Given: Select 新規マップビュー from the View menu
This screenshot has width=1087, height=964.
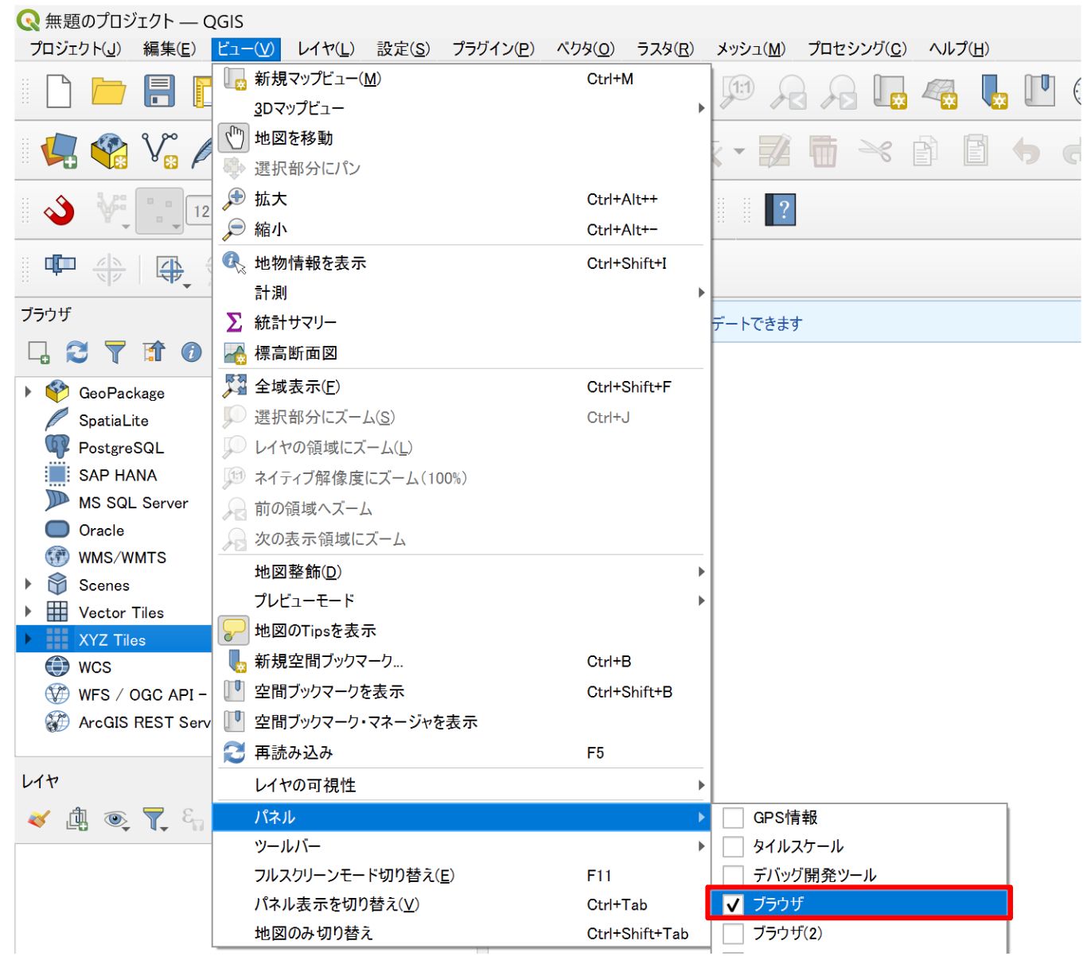Looking at the screenshot, I should (462, 78).
